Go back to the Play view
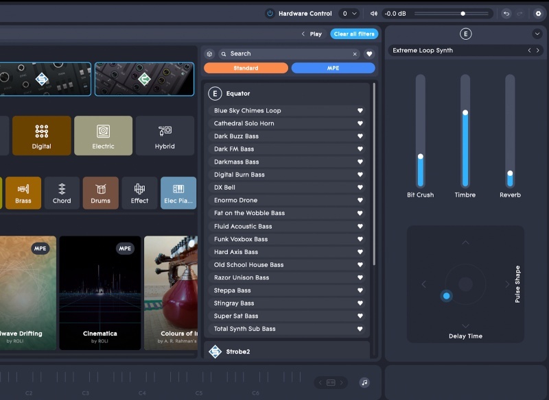This screenshot has height=400, width=549. pos(312,34)
